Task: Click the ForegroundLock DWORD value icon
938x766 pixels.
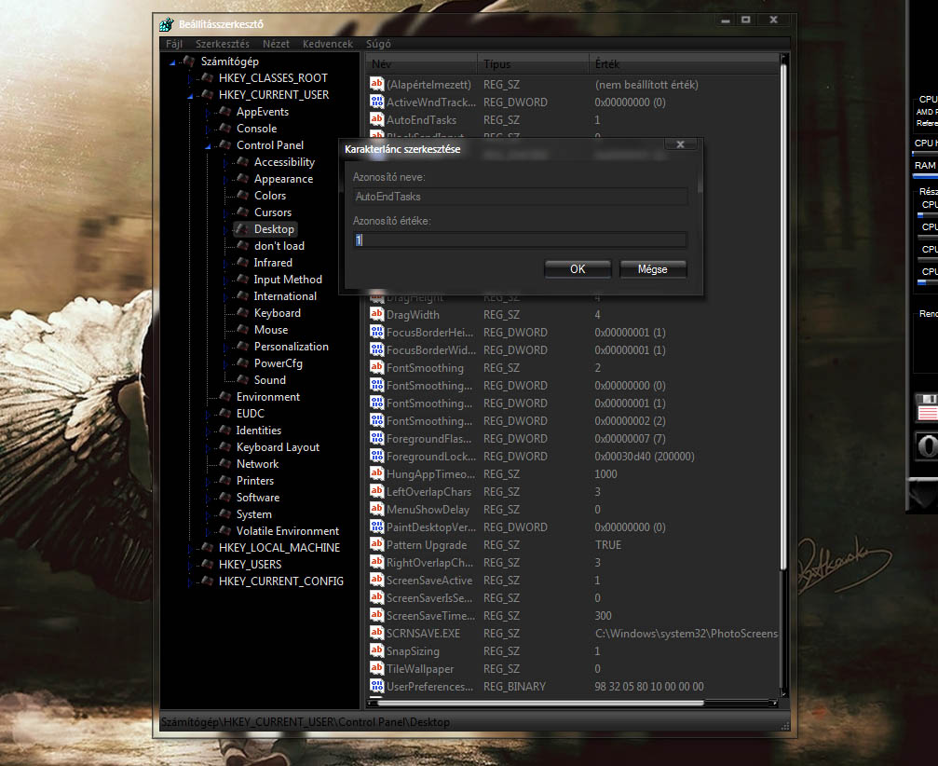Action: point(377,457)
